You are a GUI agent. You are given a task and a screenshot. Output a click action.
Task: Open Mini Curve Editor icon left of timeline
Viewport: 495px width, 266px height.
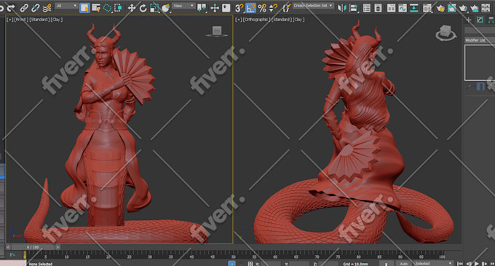tap(12, 254)
